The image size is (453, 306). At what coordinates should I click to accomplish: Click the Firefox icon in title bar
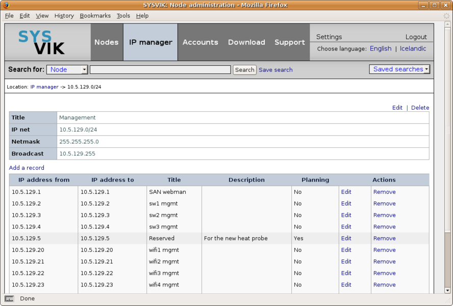[x=6, y=5]
